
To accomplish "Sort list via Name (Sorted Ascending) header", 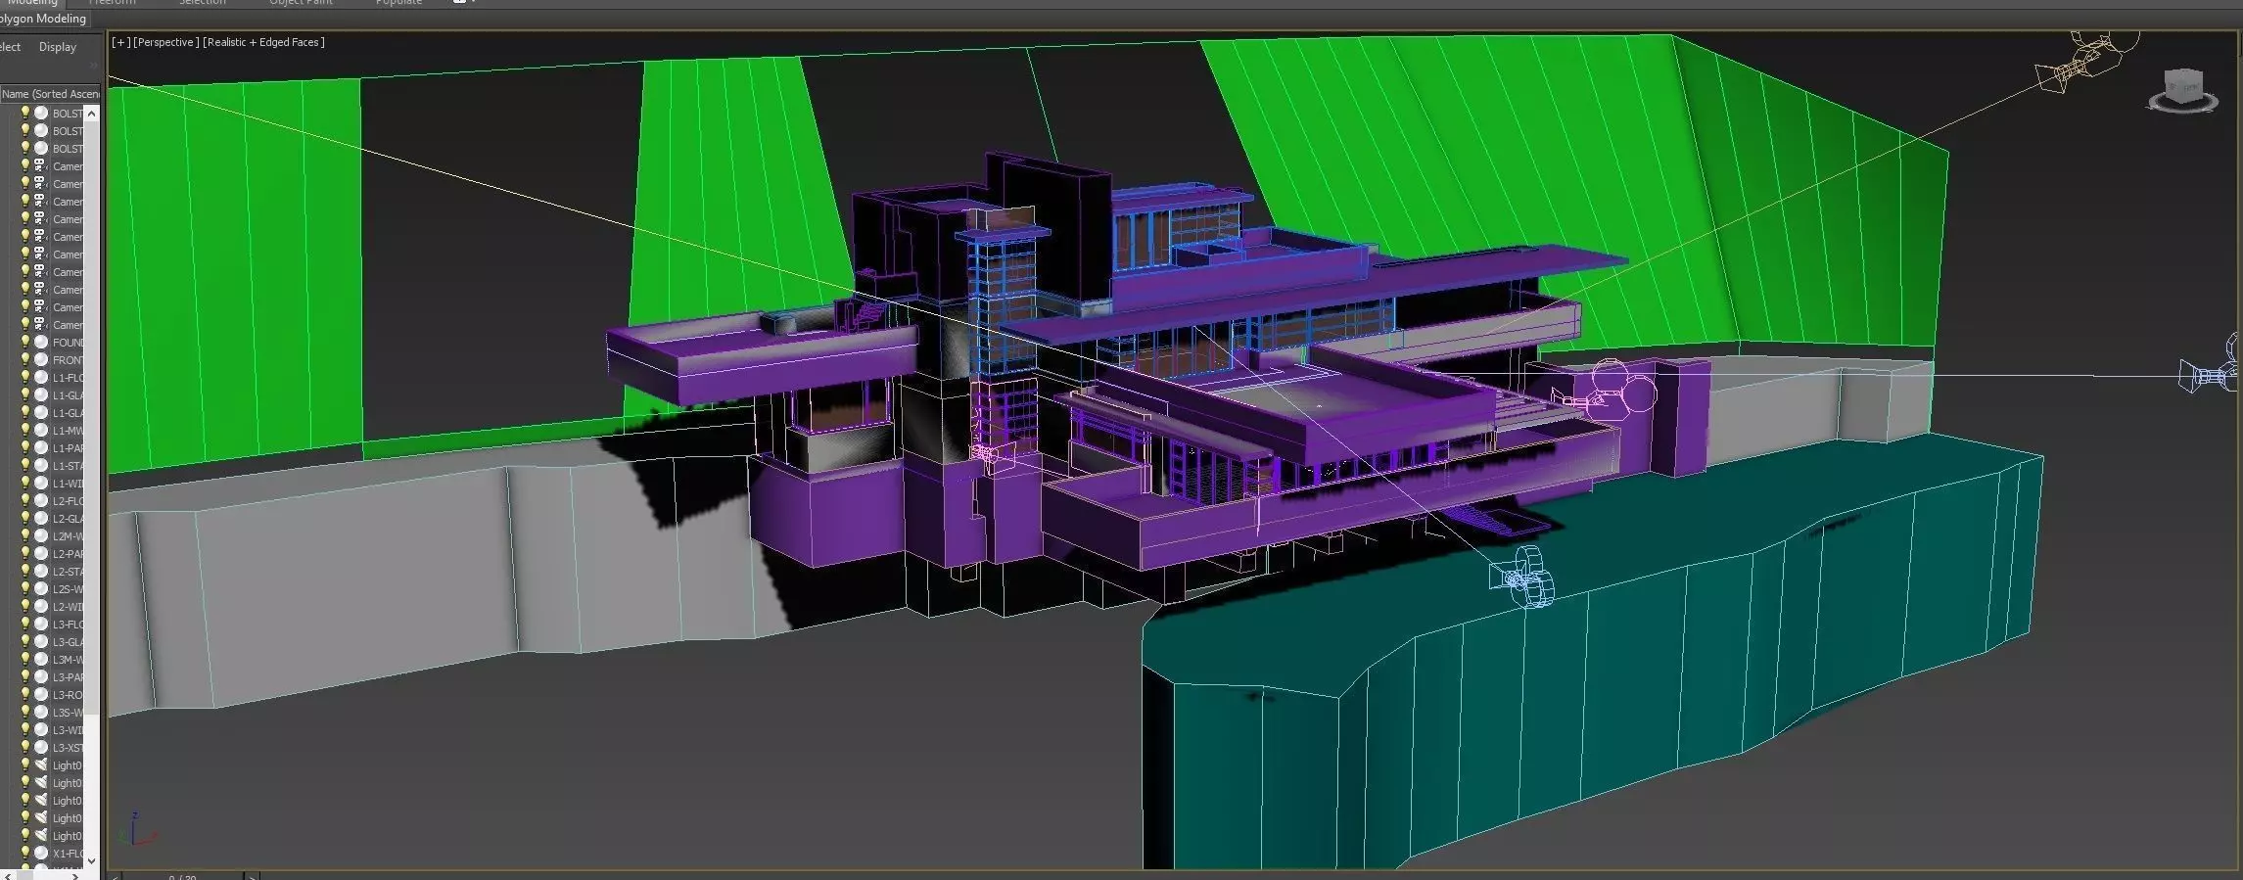I will coord(50,94).
